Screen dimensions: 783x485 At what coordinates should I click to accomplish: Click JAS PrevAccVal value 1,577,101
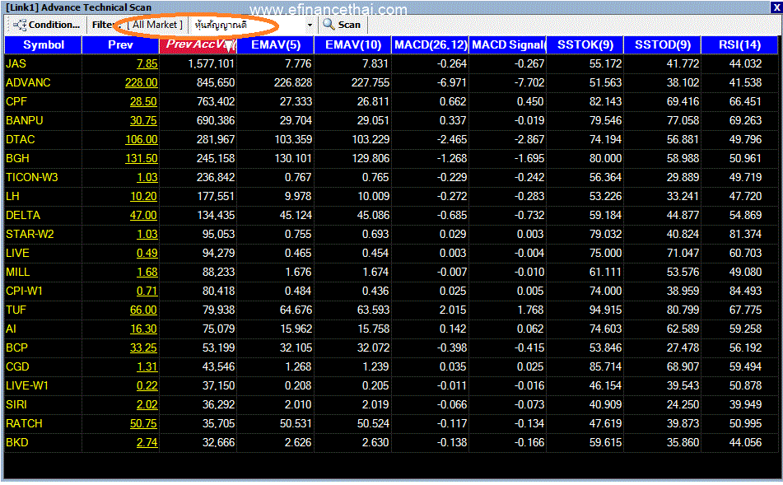[212, 64]
